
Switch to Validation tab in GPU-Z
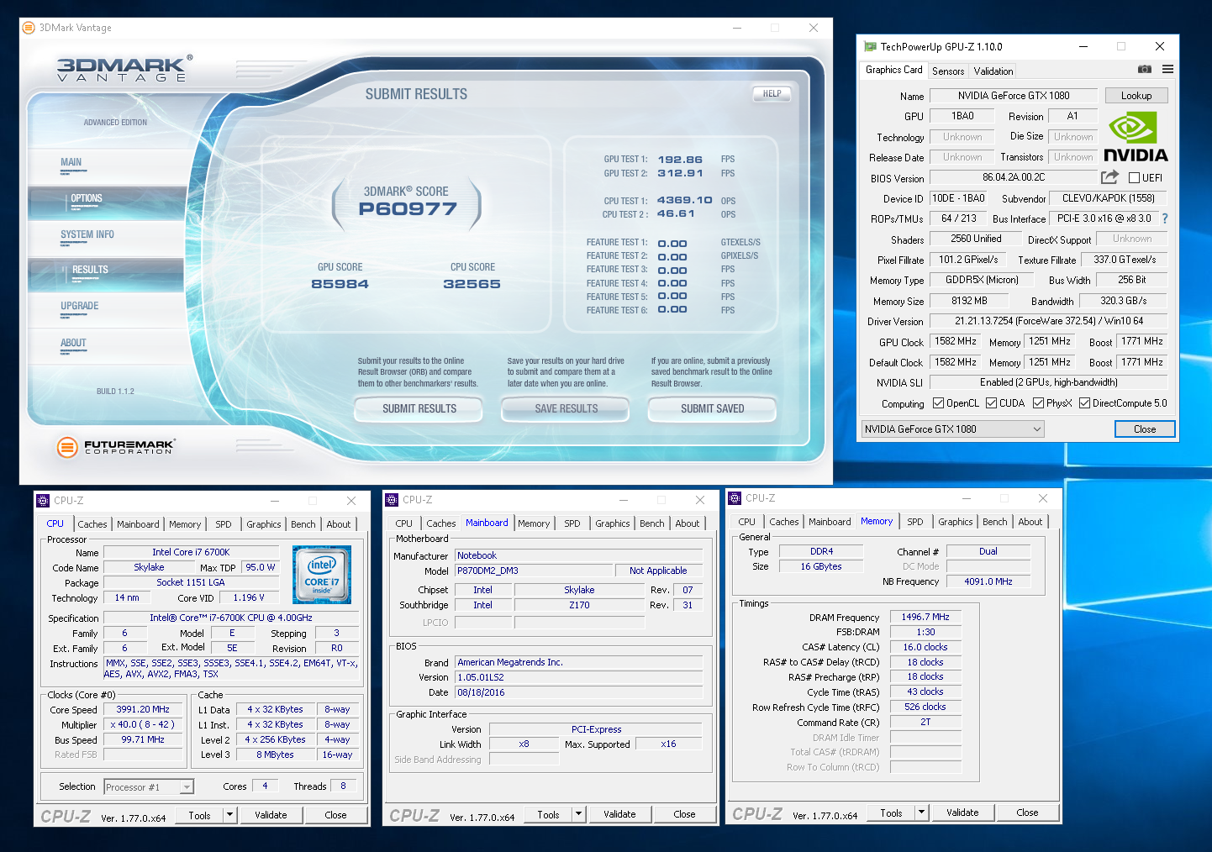pos(993,71)
